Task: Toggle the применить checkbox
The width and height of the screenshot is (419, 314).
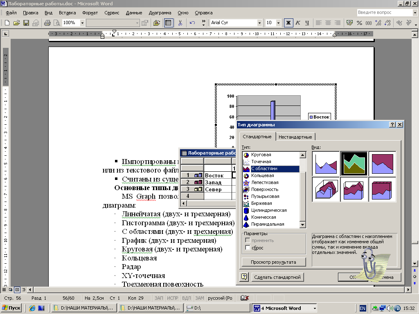Action: pyautogui.click(x=248, y=240)
